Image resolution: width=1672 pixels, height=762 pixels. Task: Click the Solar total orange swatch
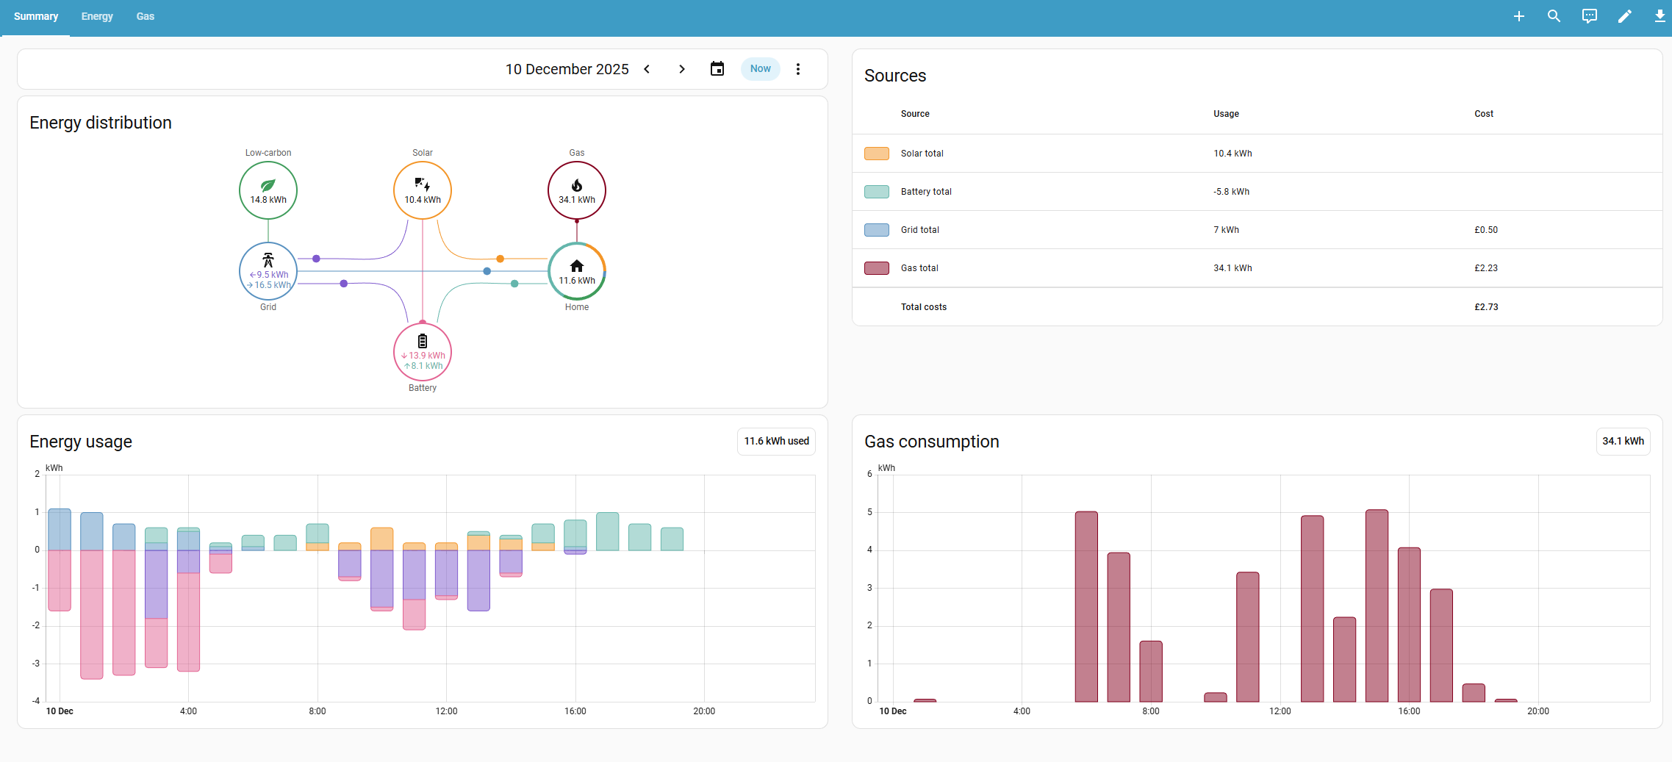pyautogui.click(x=877, y=154)
